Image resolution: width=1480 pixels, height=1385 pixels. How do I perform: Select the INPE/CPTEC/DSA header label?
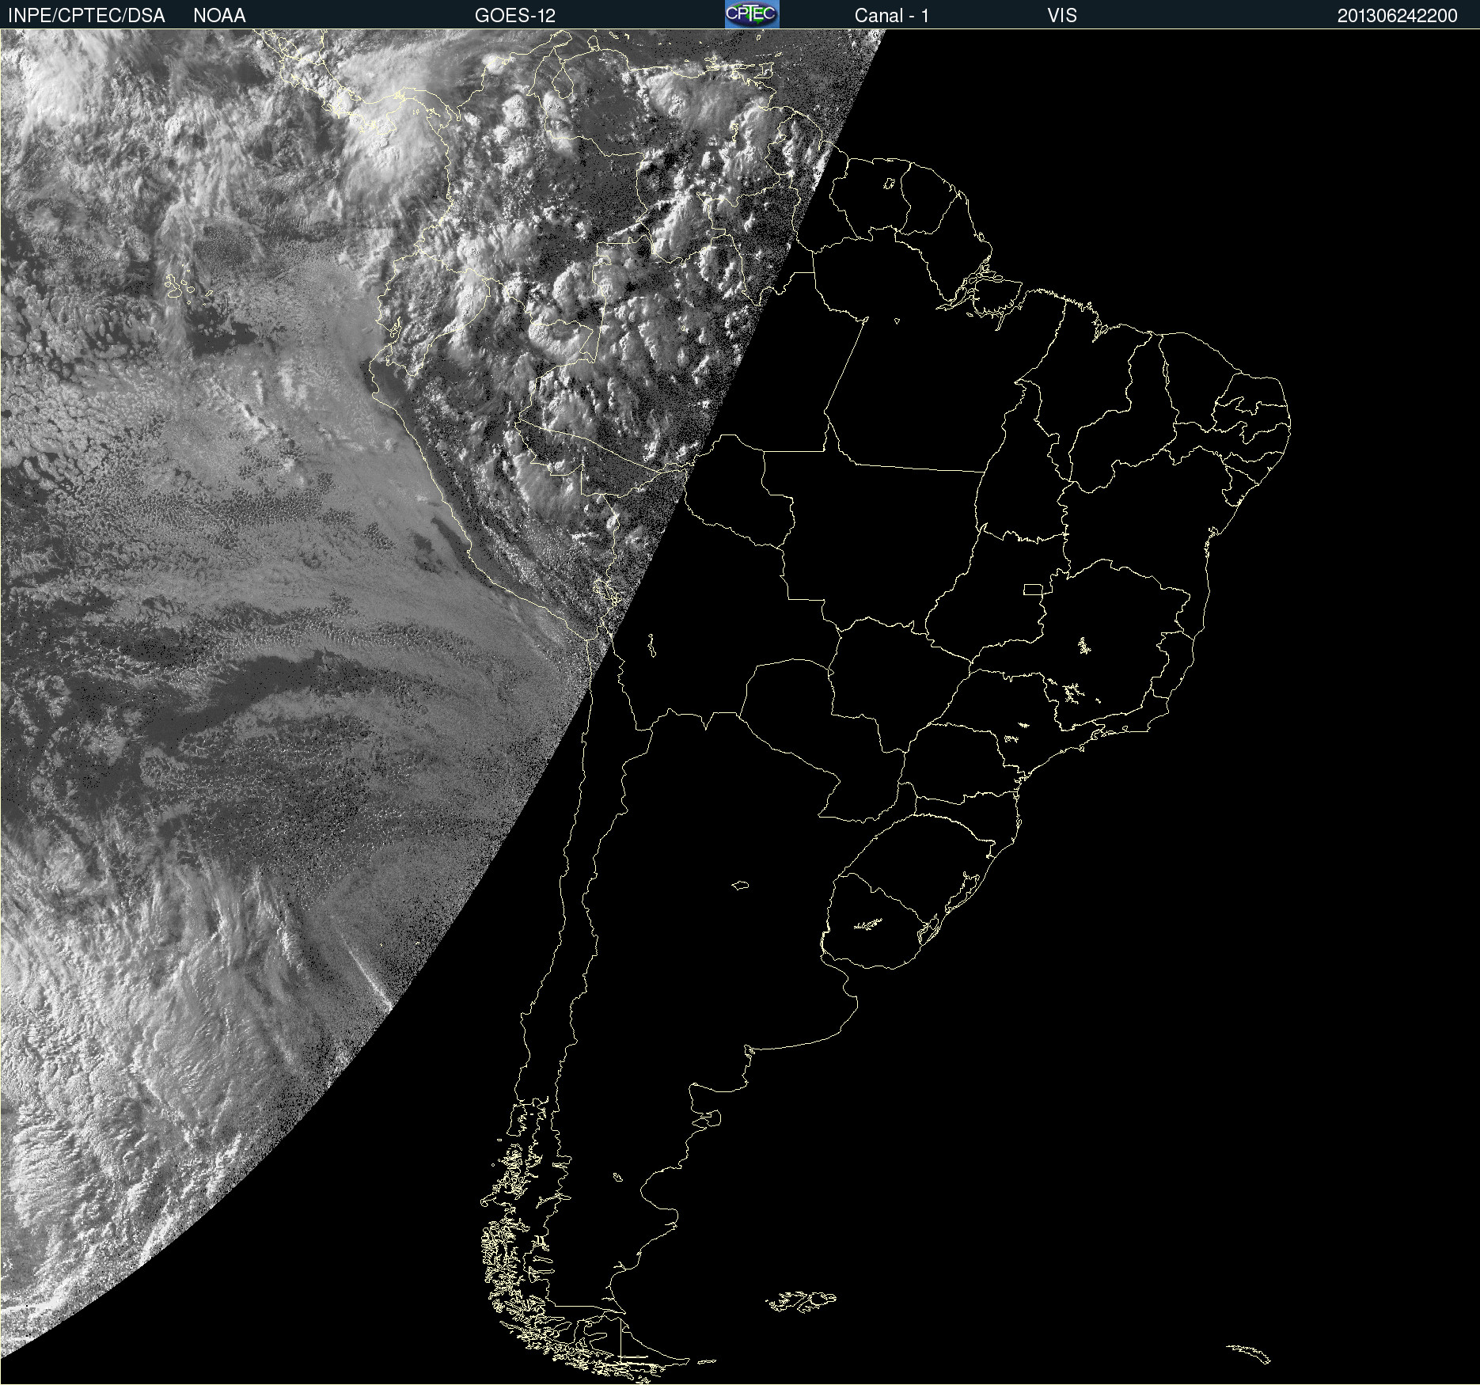(x=86, y=16)
